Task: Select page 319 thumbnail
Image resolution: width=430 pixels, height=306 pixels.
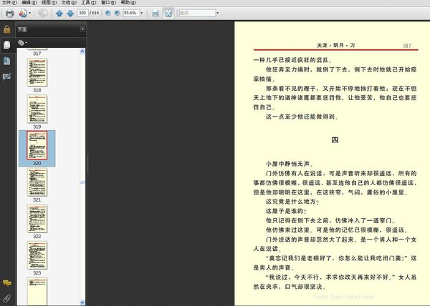Action: pos(37,109)
